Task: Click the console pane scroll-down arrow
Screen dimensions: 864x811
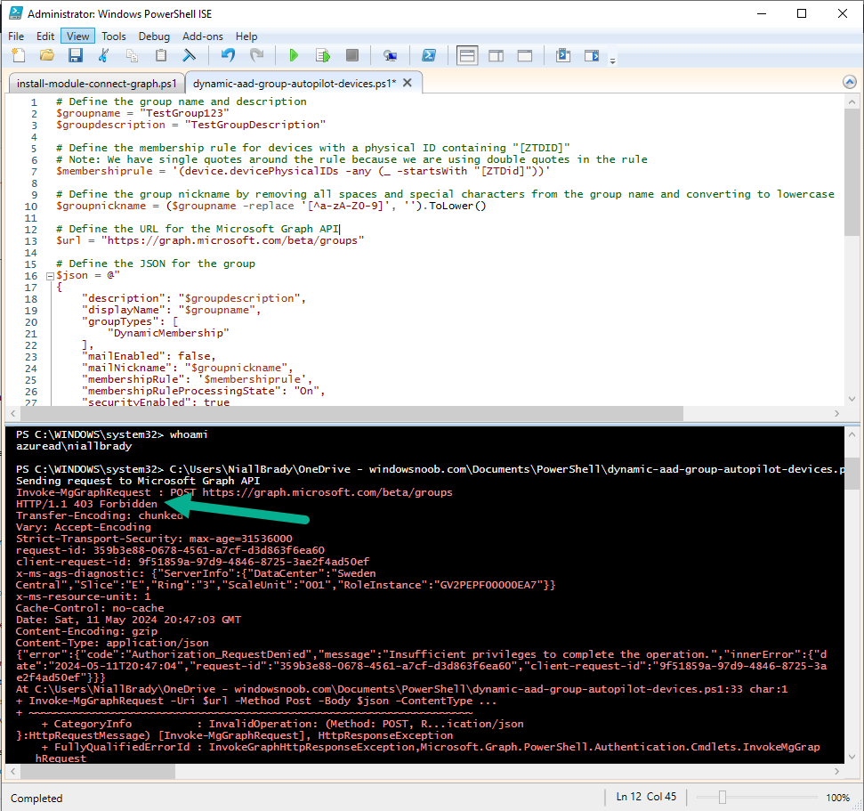Action: click(852, 757)
